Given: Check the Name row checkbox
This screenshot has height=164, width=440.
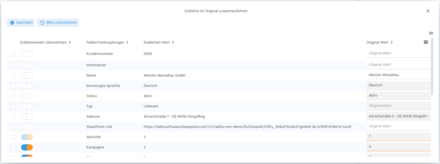Looking at the screenshot, I should (x=13, y=75).
